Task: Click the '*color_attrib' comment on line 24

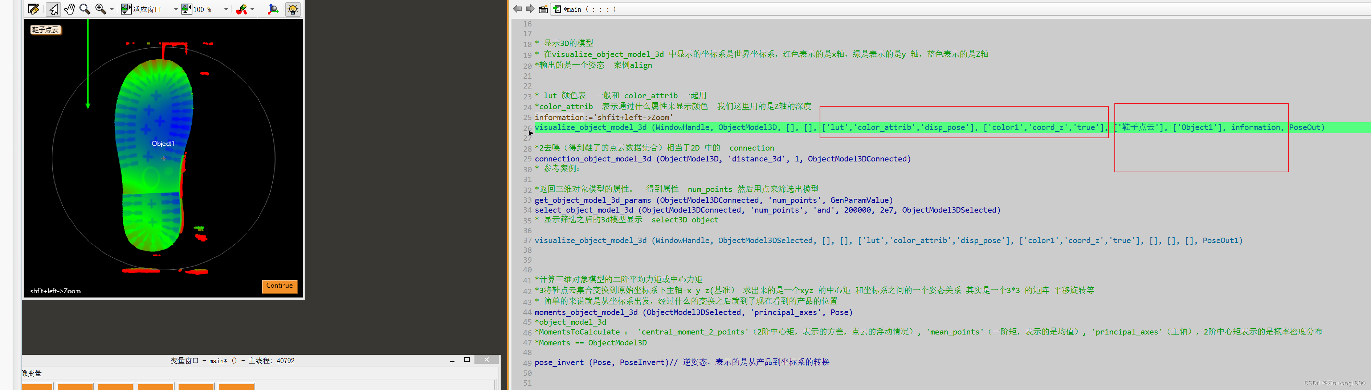Action: click(673, 107)
